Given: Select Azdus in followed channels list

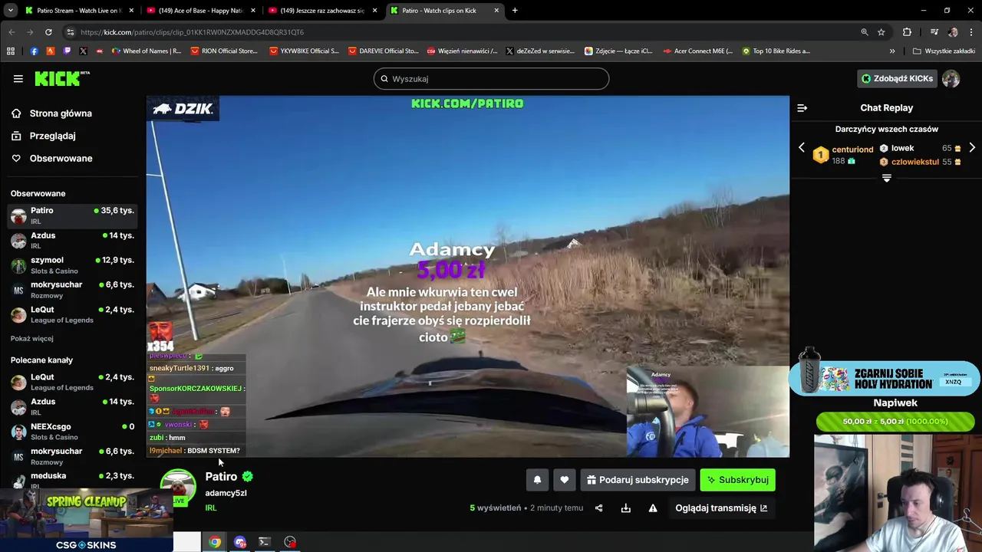Looking at the screenshot, I should [73, 240].
